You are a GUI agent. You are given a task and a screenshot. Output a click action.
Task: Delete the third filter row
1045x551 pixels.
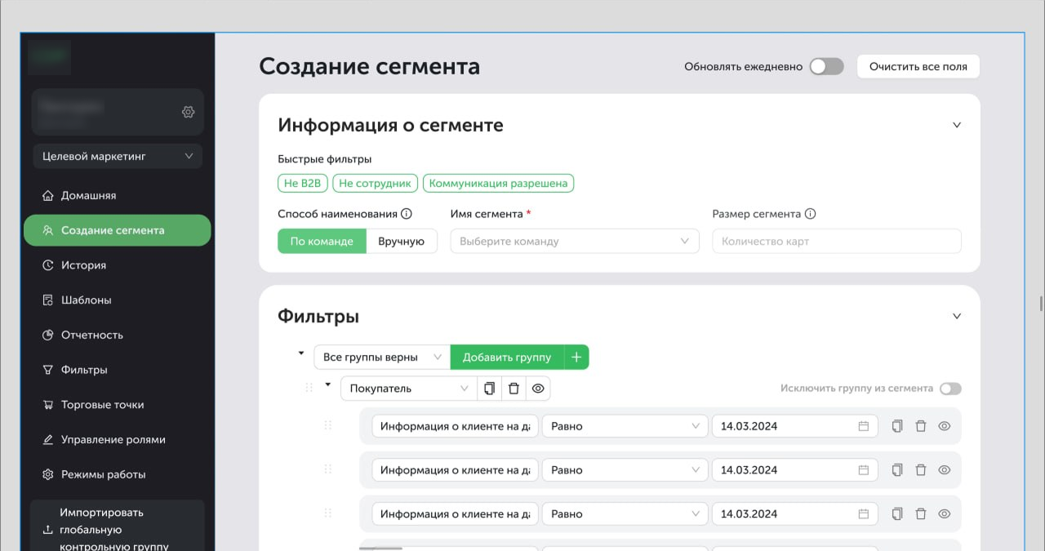(921, 514)
